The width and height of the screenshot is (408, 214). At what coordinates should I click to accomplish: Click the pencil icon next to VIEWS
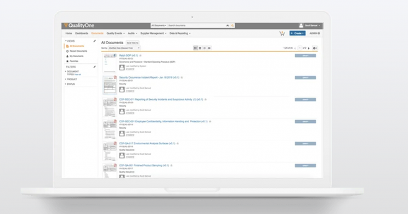tap(95, 41)
